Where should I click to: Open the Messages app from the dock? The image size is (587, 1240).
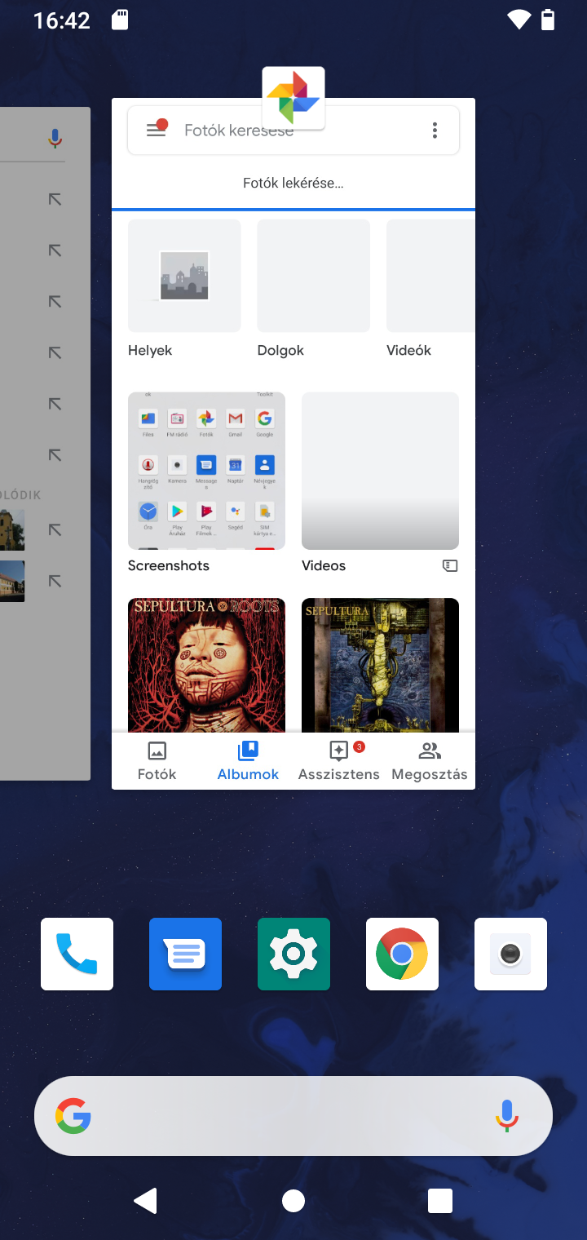tap(185, 954)
